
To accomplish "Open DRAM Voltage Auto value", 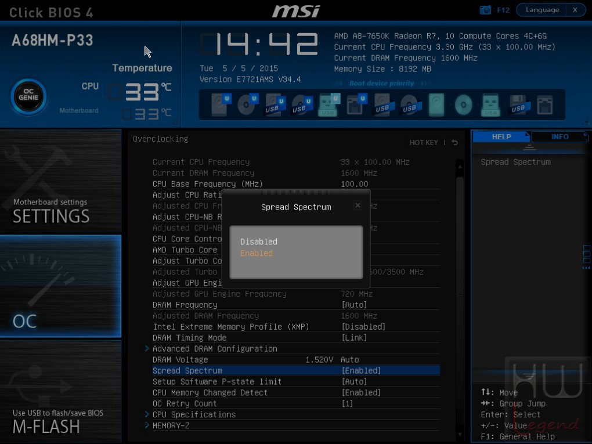I will click(349, 360).
